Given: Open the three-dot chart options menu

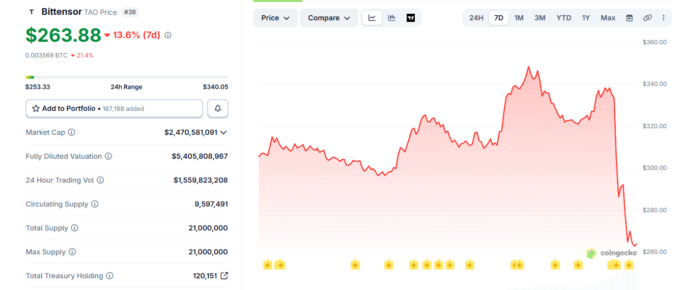Looking at the screenshot, I should click(663, 18).
